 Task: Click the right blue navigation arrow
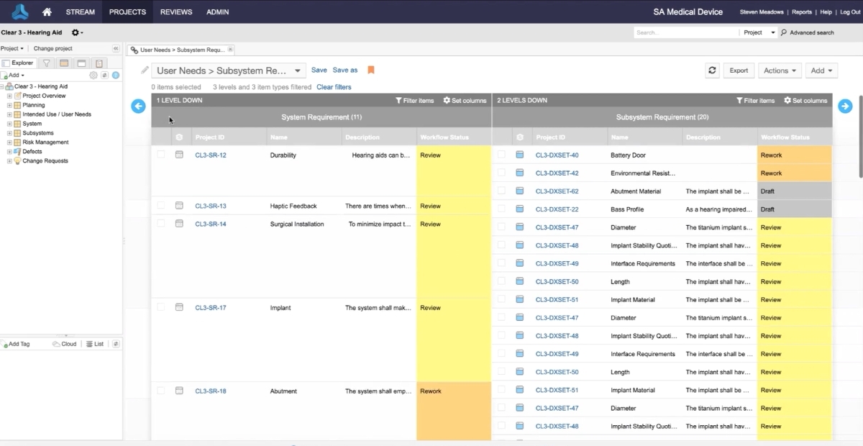(x=845, y=106)
